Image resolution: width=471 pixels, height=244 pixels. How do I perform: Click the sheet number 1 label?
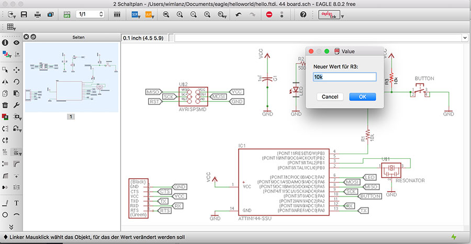click(x=71, y=117)
